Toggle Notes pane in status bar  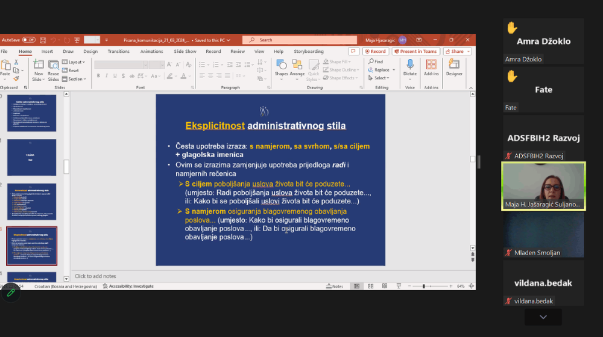(x=335, y=286)
